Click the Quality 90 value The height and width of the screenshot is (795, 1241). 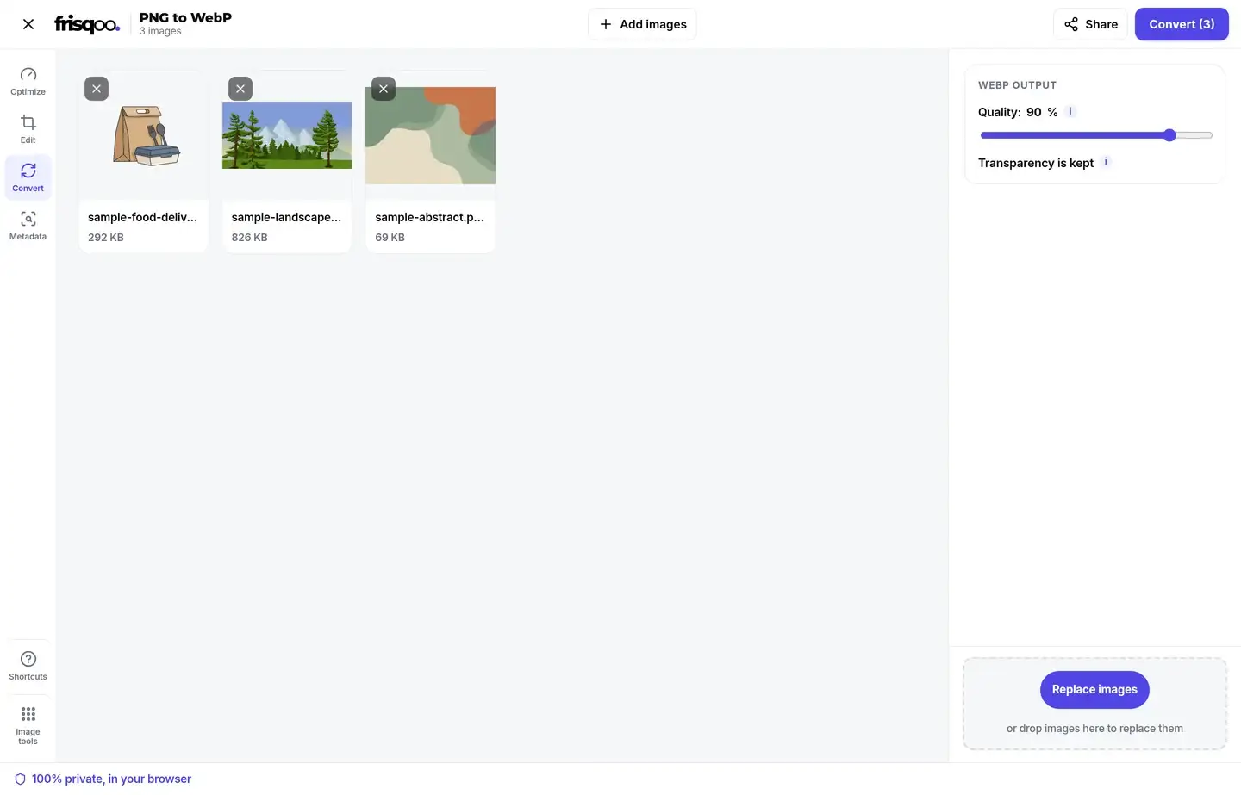pos(1033,112)
